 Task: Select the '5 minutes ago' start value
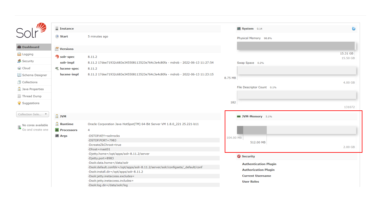click(98, 37)
